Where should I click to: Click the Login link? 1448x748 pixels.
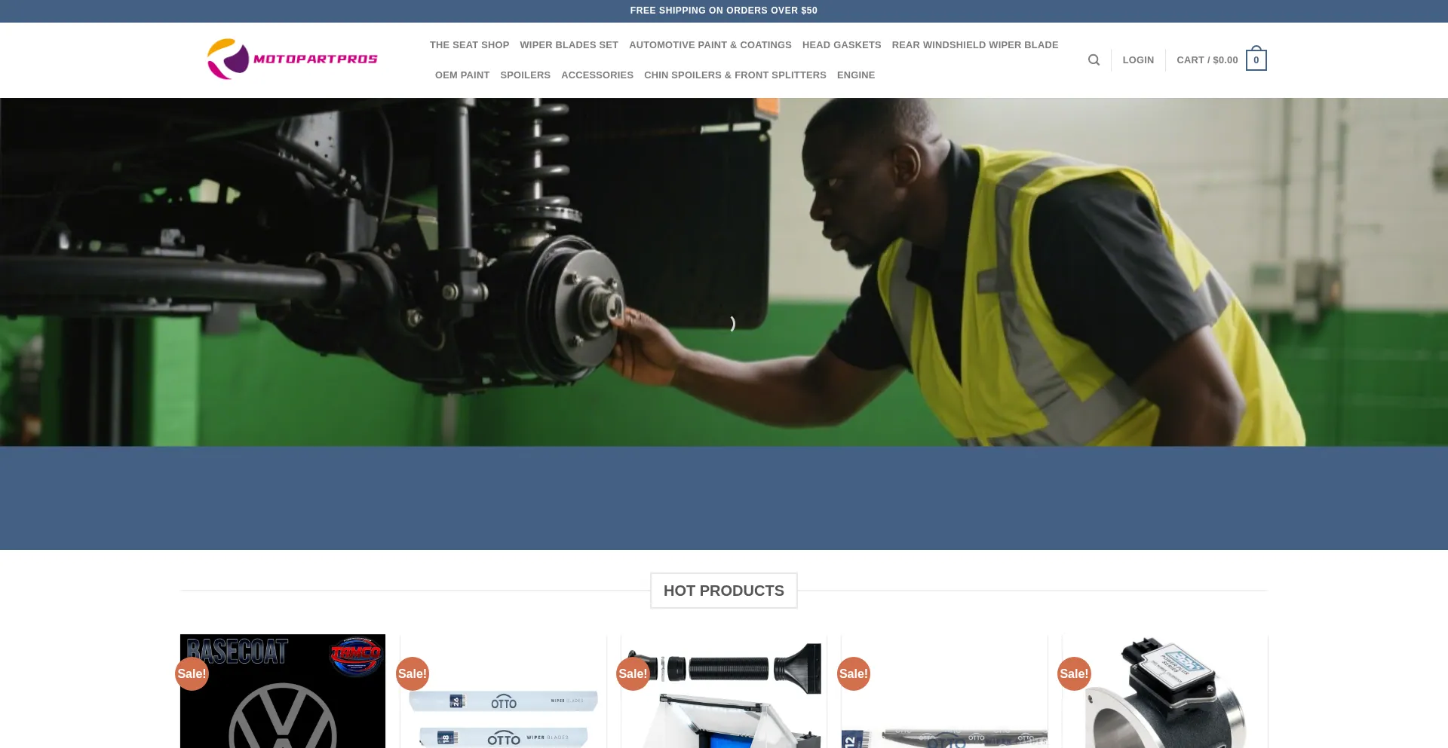[1138, 60]
